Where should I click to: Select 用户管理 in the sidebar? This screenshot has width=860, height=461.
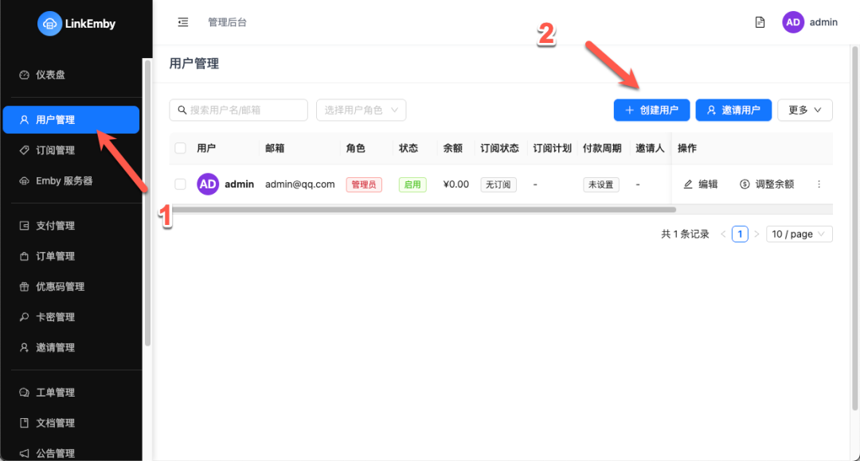(72, 120)
